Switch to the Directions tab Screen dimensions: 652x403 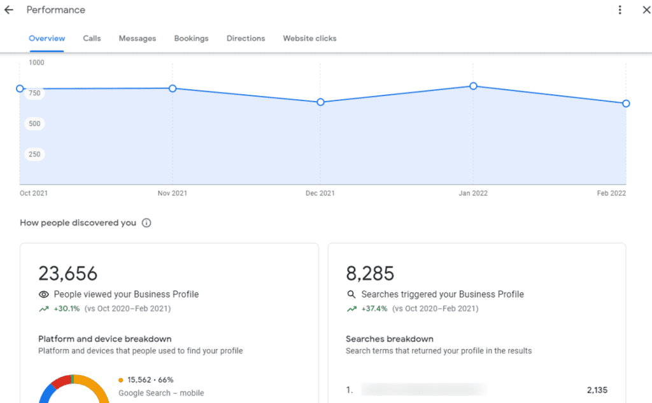click(x=246, y=39)
